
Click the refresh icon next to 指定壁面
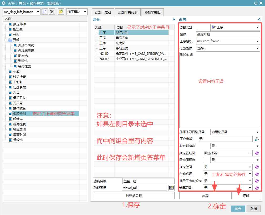(257, 167)
